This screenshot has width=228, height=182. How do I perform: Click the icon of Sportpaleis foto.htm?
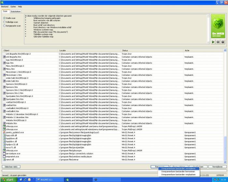coord(4,99)
